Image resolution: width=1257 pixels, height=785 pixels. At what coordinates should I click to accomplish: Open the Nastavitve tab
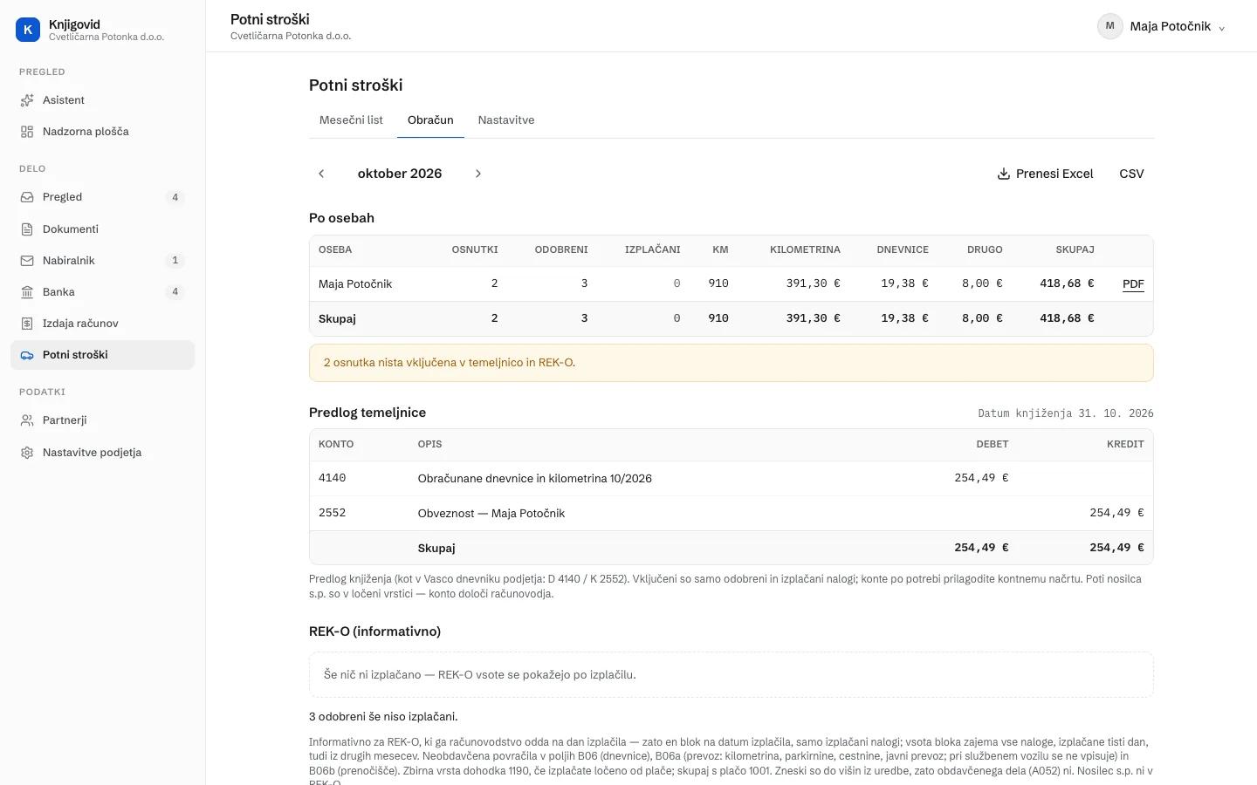tap(506, 120)
